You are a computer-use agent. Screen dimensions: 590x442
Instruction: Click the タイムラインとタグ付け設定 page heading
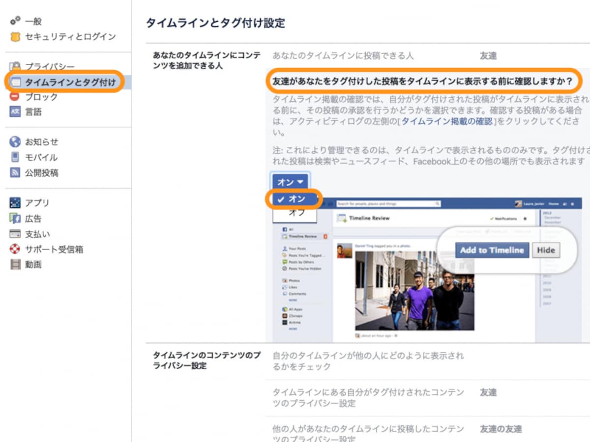pos(215,23)
